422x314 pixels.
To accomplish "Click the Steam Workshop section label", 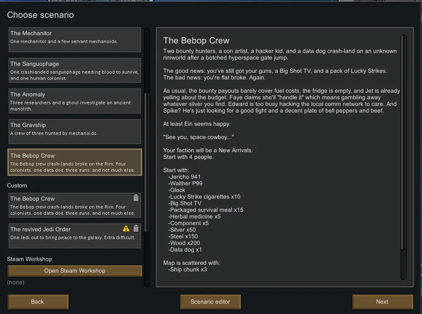I will 30,259.
